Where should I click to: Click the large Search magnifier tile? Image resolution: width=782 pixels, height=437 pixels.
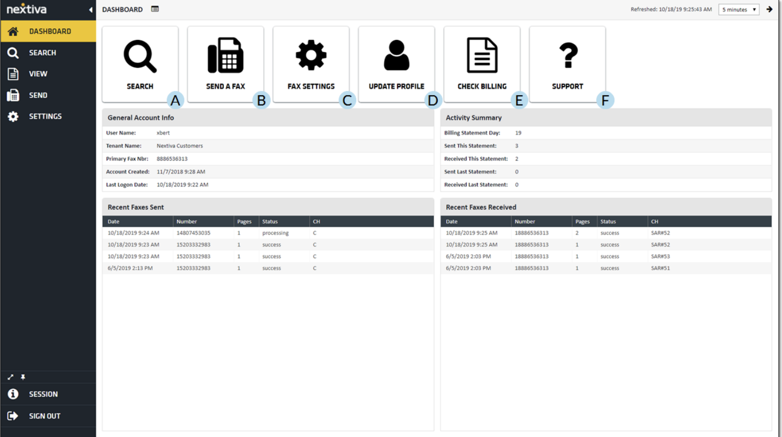tap(140, 64)
